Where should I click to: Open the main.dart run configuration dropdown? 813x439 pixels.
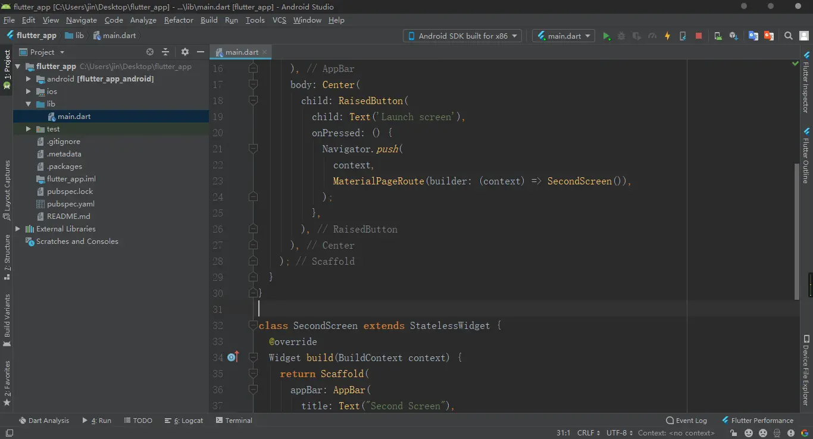pyautogui.click(x=563, y=36)
